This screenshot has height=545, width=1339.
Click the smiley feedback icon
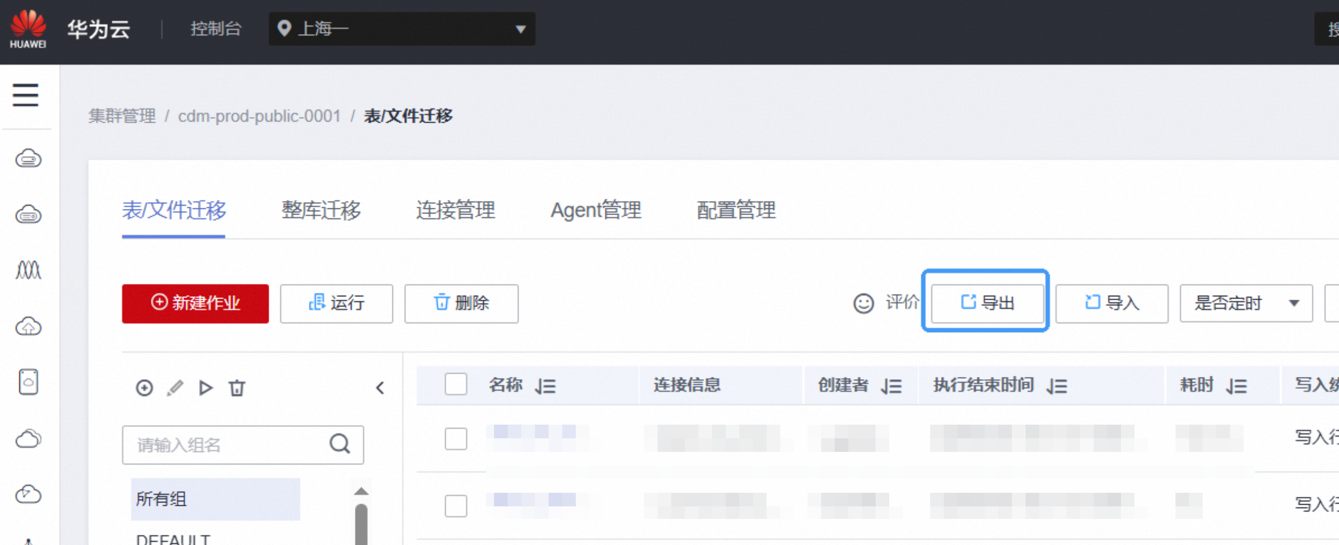coord(864,303)
